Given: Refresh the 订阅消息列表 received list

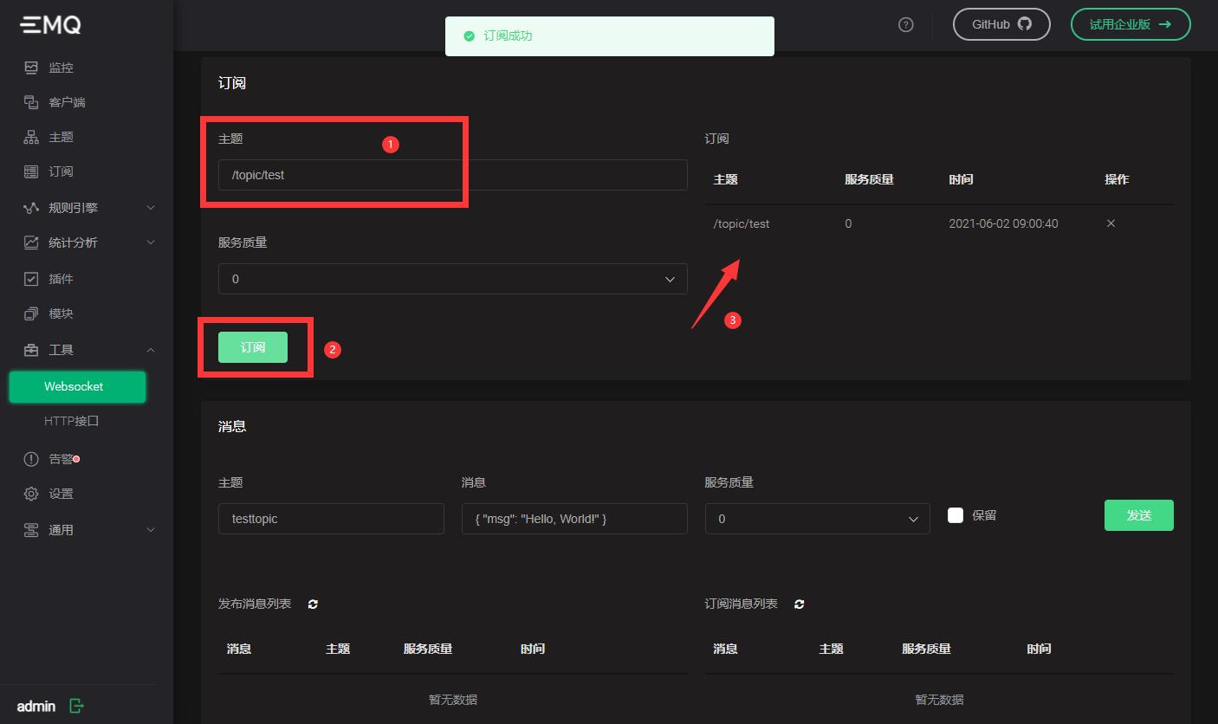Looking at the screenshot, I should [x=800, y=604].
